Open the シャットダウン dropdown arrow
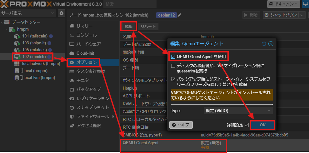 coord(302,15)
